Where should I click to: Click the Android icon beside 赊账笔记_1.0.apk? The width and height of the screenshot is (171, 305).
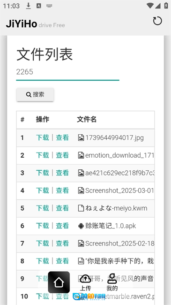tap(81, 226)
